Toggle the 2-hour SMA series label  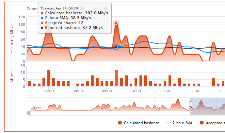point(182,123)
